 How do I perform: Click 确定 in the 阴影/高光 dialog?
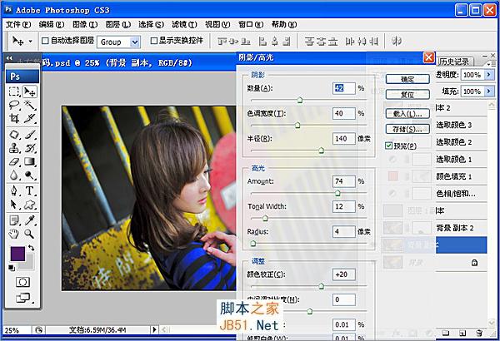pos(407,79)
